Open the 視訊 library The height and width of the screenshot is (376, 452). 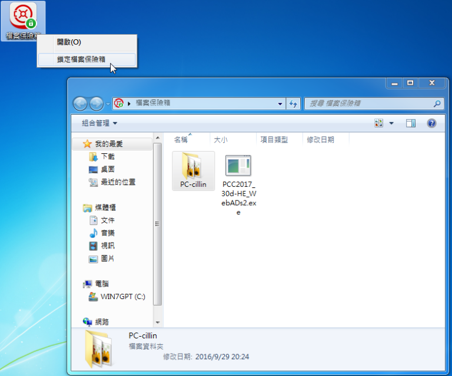[108, 246]
